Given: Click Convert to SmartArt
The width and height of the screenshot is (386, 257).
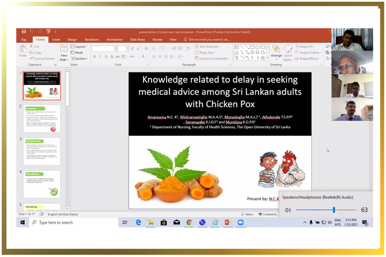Looking at the screenshot, I should (x=212, y=59).
